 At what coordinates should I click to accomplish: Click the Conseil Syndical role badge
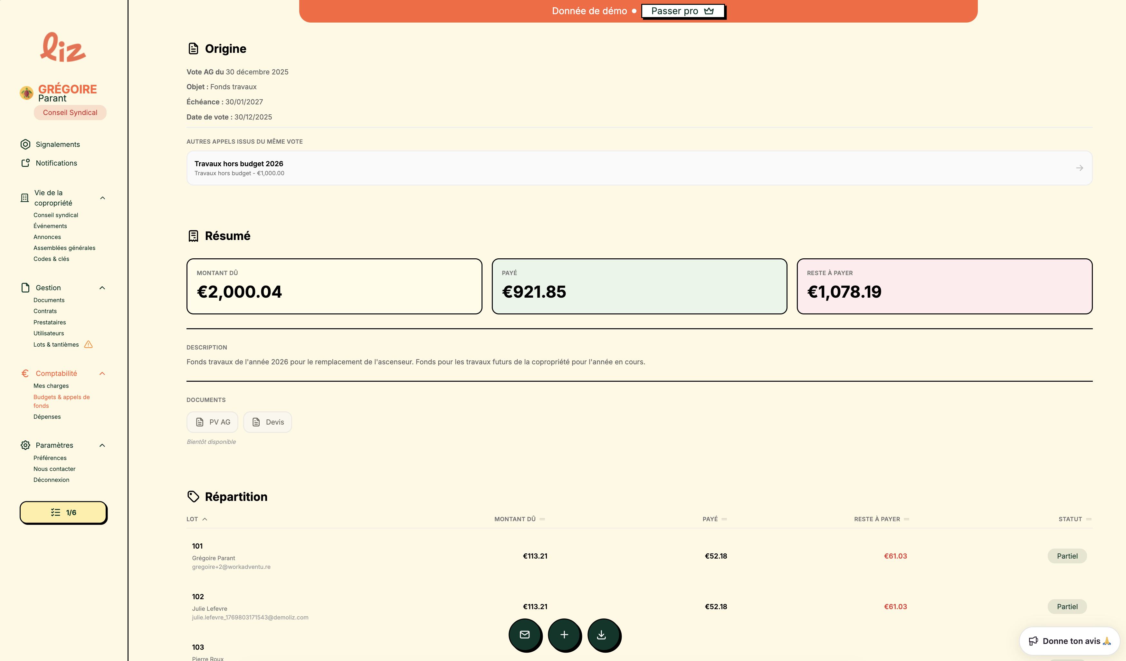click(70, 113)
